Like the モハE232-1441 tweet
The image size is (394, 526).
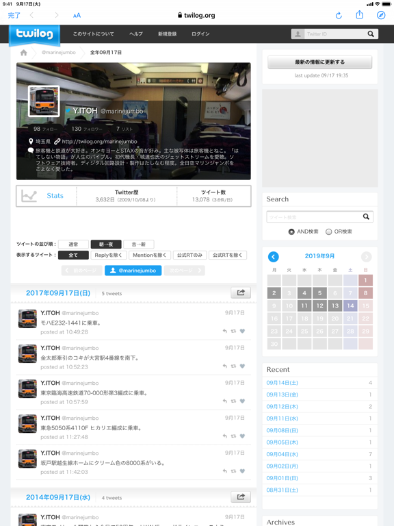click(242, 331)
